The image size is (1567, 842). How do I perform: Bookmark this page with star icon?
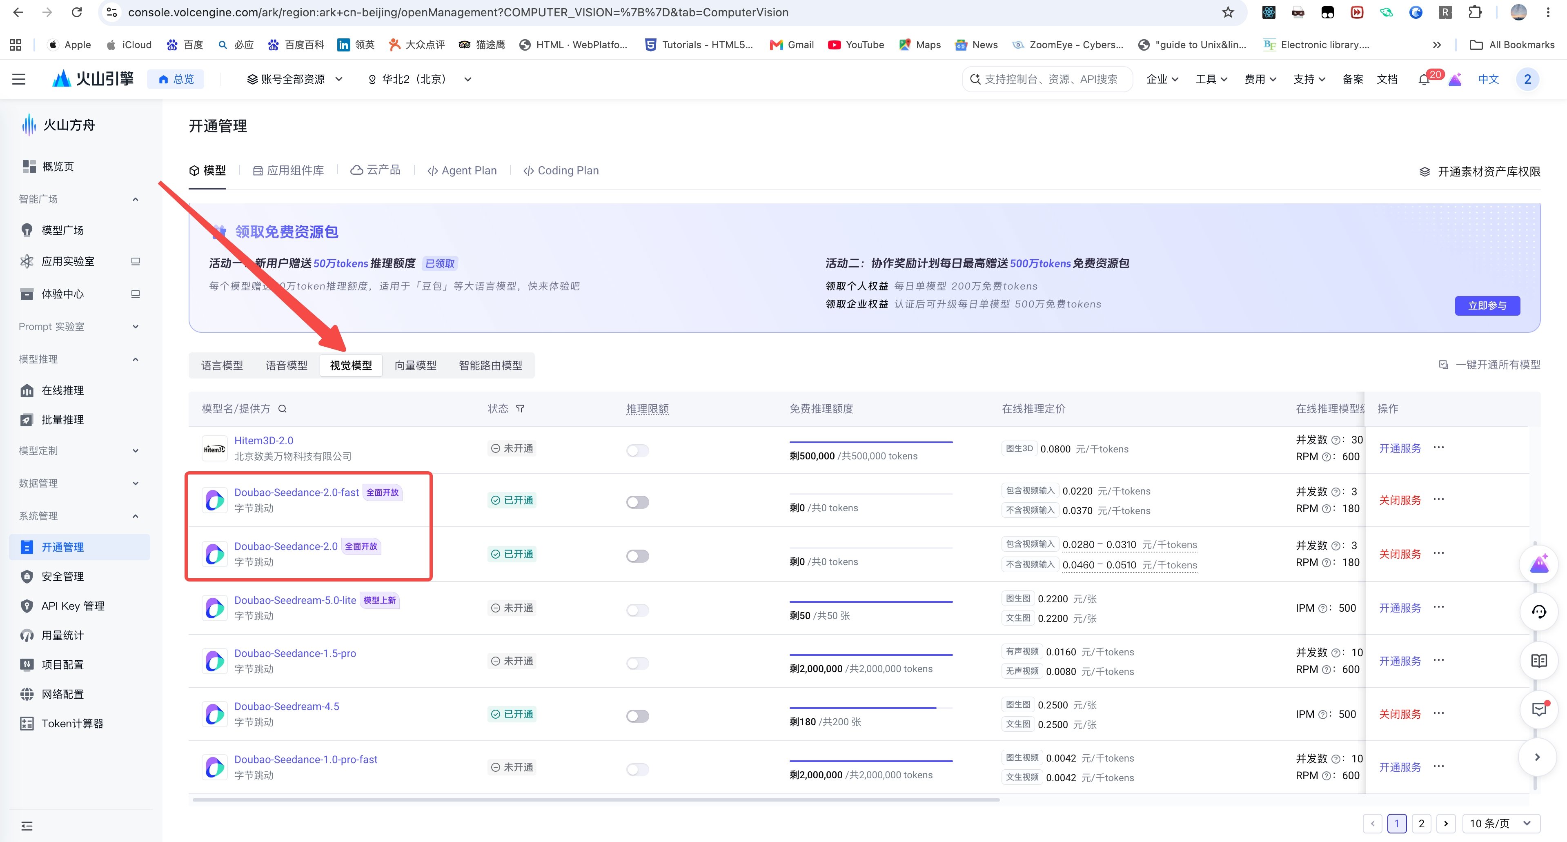[1228, 12]
